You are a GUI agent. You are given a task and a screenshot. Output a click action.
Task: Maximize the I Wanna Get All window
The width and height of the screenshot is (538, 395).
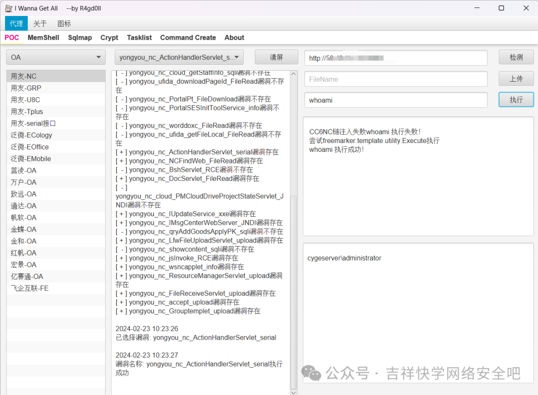(501, 8)
